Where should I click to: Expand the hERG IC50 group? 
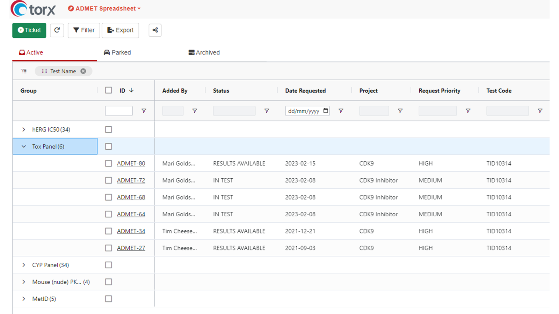pyautogui.click(x=24, y=129)
